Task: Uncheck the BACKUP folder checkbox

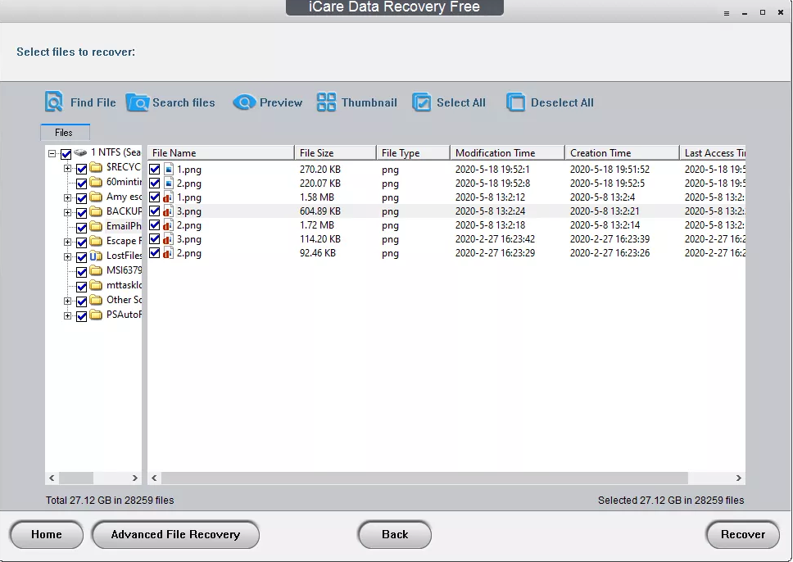Action: click(x=81, y=211)
